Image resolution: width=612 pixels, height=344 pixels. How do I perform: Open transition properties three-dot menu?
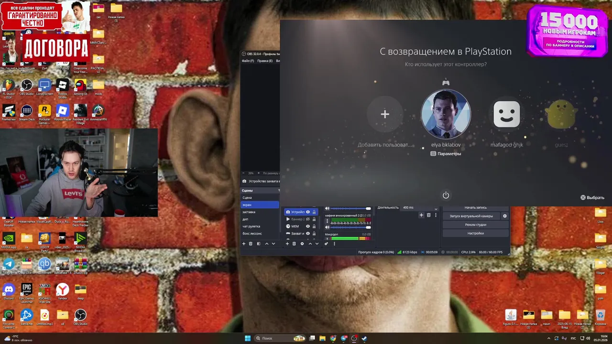[x=436, y=215]
